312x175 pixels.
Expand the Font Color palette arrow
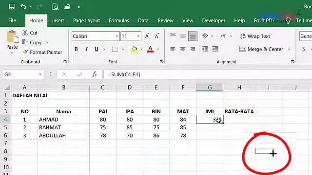tap(158, 49)
